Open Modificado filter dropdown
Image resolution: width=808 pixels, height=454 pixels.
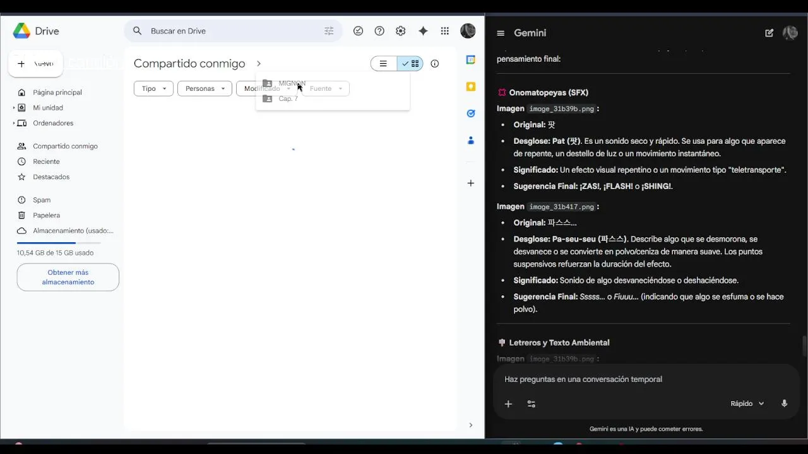(267, 89)
